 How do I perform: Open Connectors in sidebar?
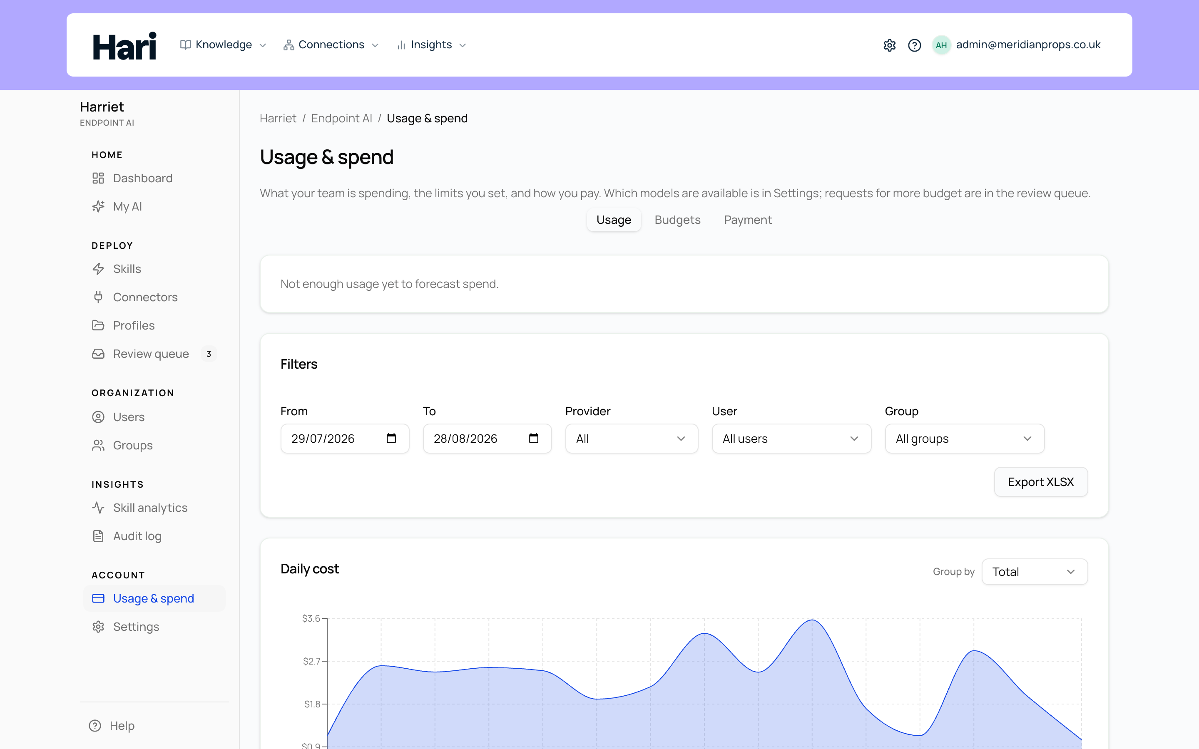[x=154, y=297]
